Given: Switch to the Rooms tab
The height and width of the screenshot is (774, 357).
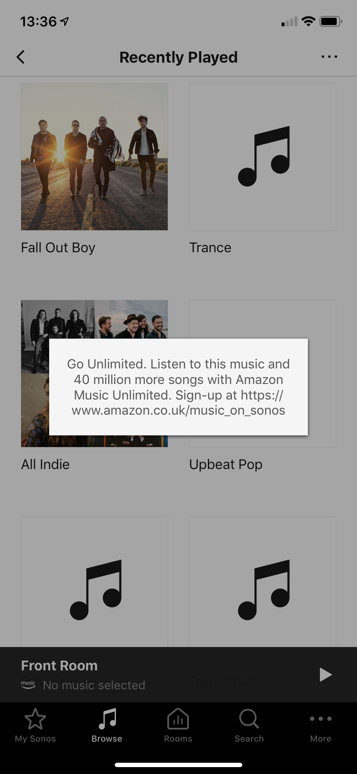Looking at the screenshot, I should click(178, 726).
